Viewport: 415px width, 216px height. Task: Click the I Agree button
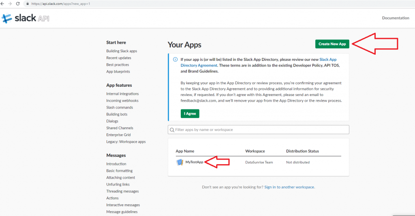pos(190,113)
